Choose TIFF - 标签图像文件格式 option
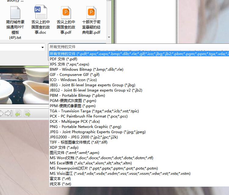229x195 pixels. [139, 142]
